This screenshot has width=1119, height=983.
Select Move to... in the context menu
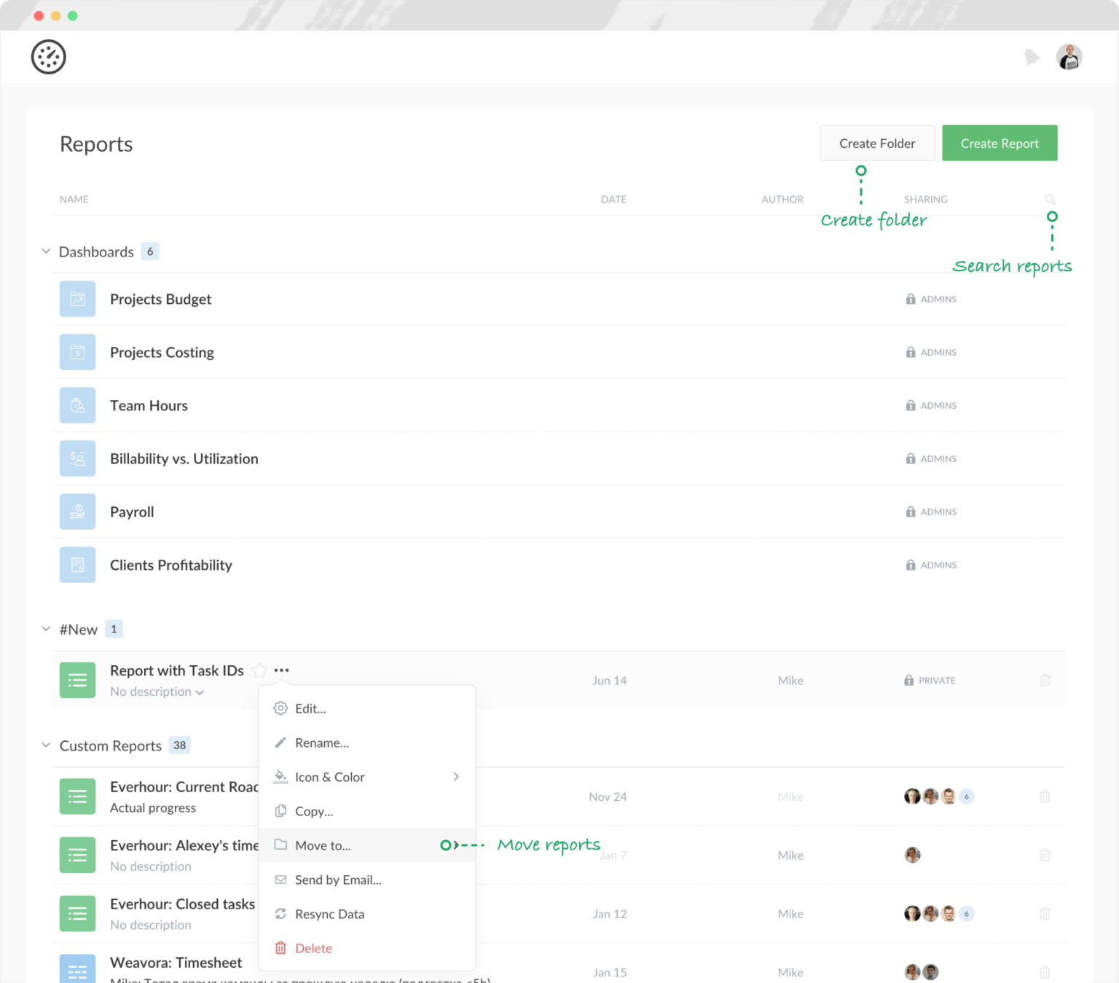(323, 845)
